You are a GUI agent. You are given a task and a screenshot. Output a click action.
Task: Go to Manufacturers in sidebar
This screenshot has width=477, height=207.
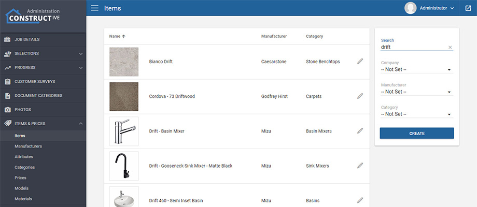pos(29,146)
